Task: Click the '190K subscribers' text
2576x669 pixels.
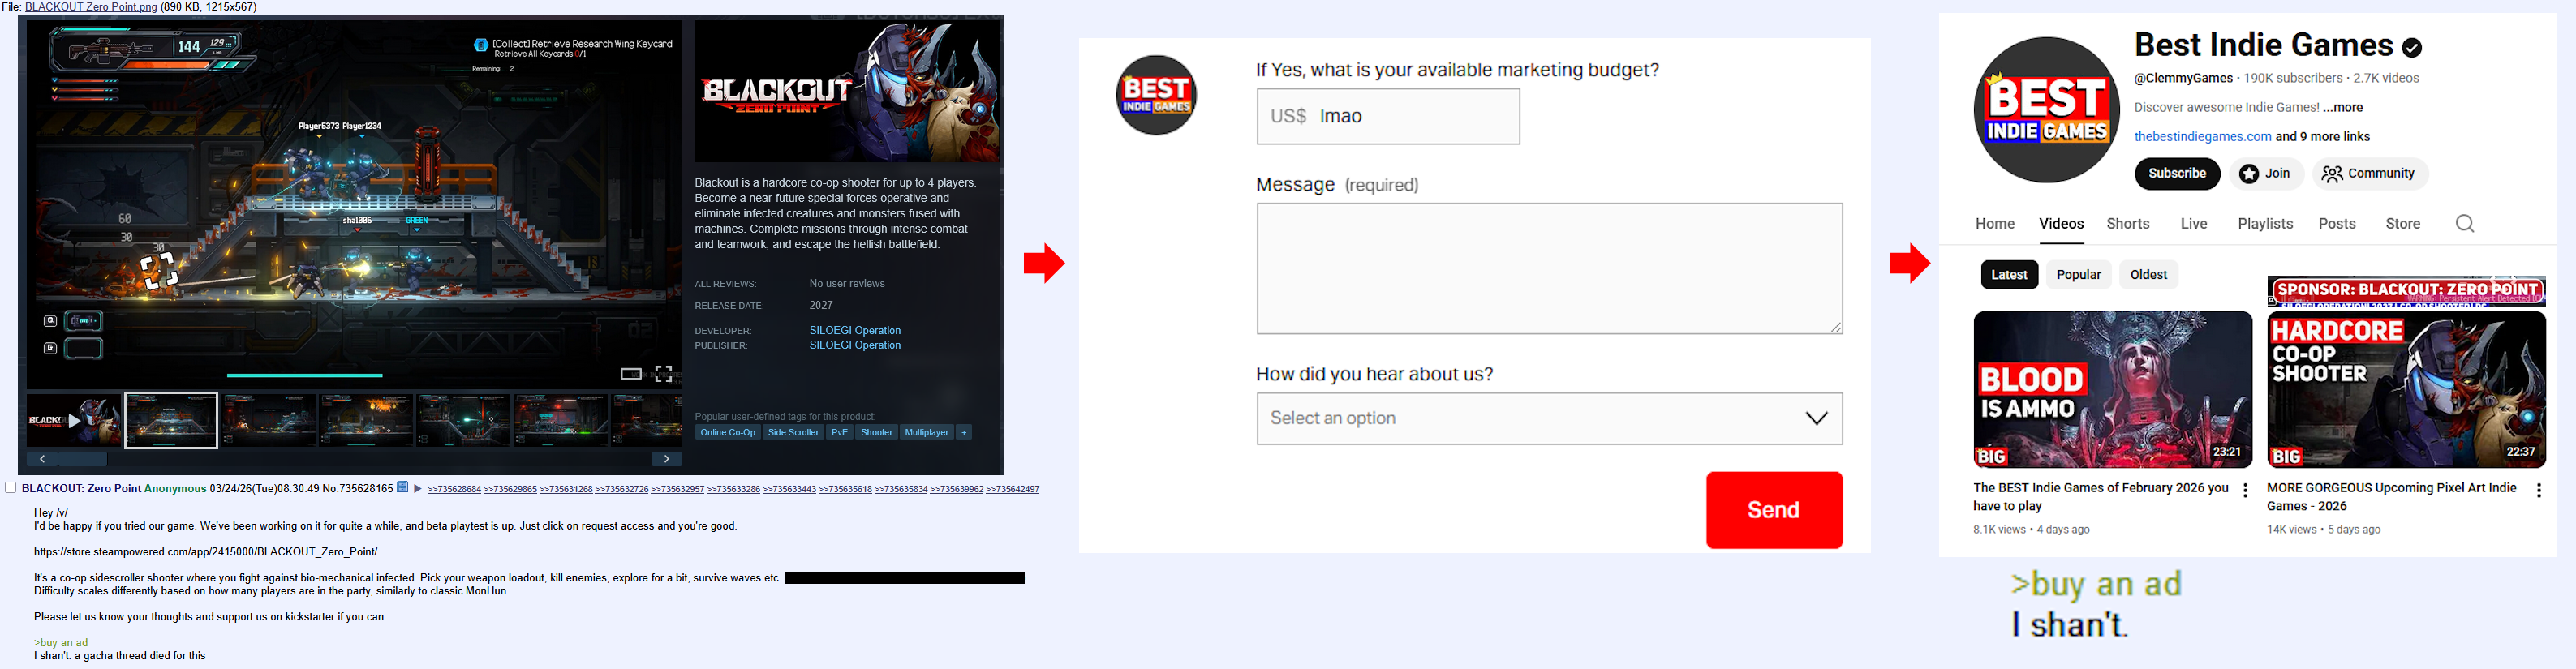Action: point(2293,79)
